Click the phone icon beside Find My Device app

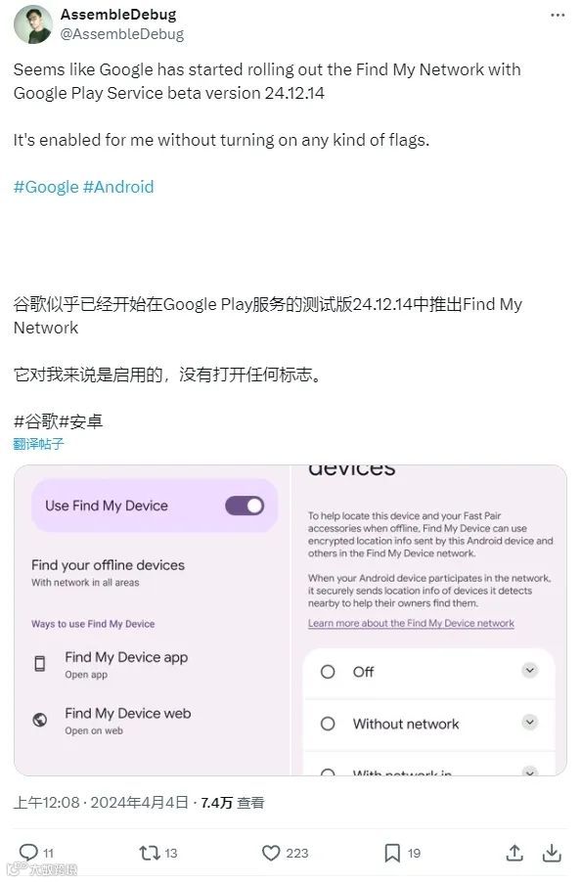click(40, 663)
